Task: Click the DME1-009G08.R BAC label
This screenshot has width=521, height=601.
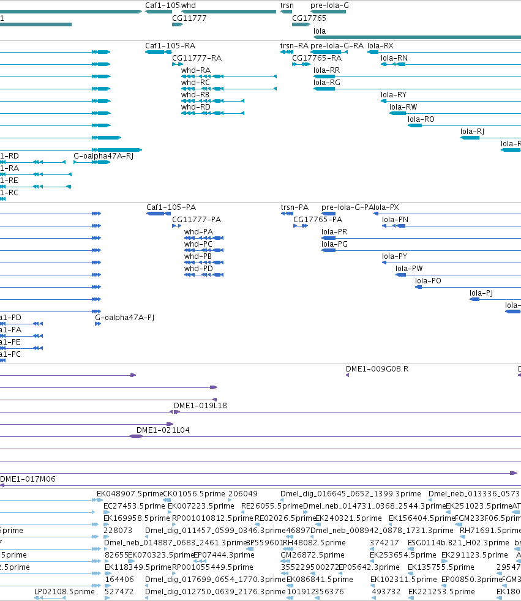Action: coord(377,369)
